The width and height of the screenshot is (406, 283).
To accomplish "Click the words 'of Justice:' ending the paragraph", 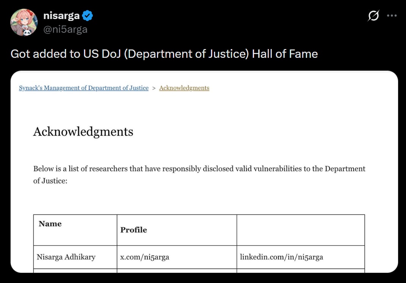I will point(50,181).
